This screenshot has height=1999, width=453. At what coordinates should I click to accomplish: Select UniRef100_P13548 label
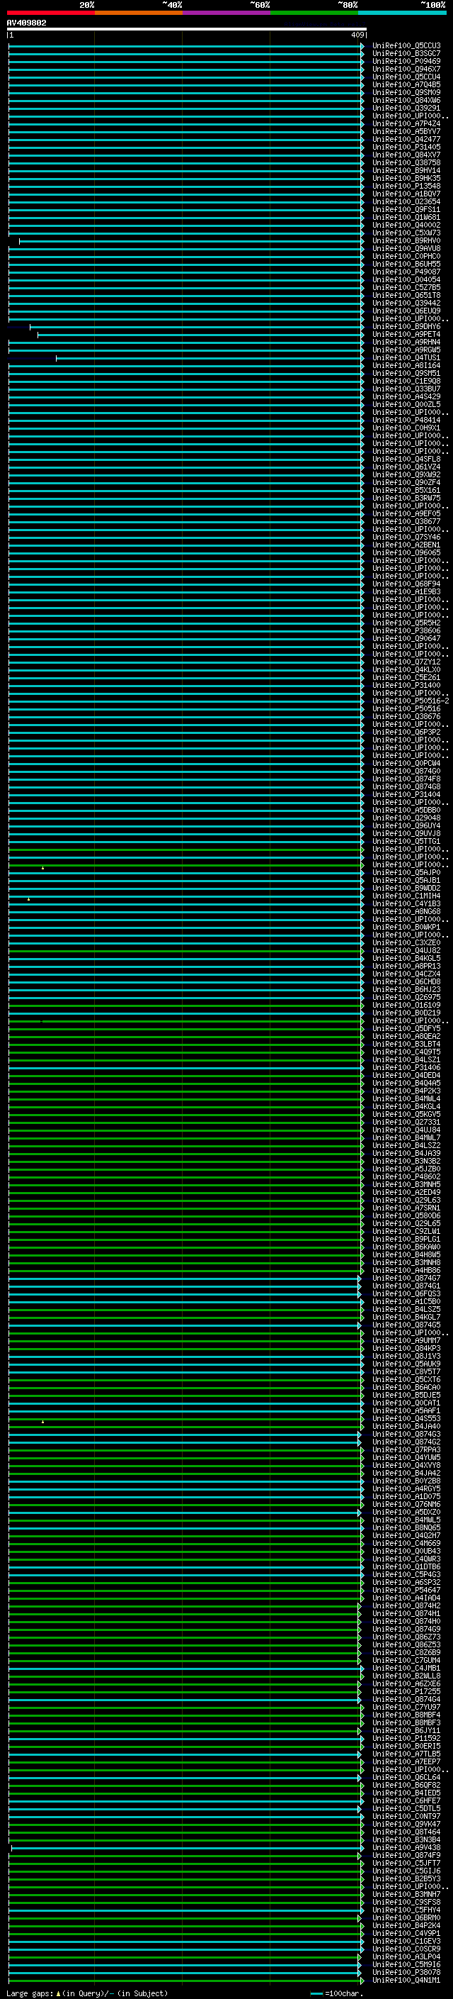click(406, 186)
